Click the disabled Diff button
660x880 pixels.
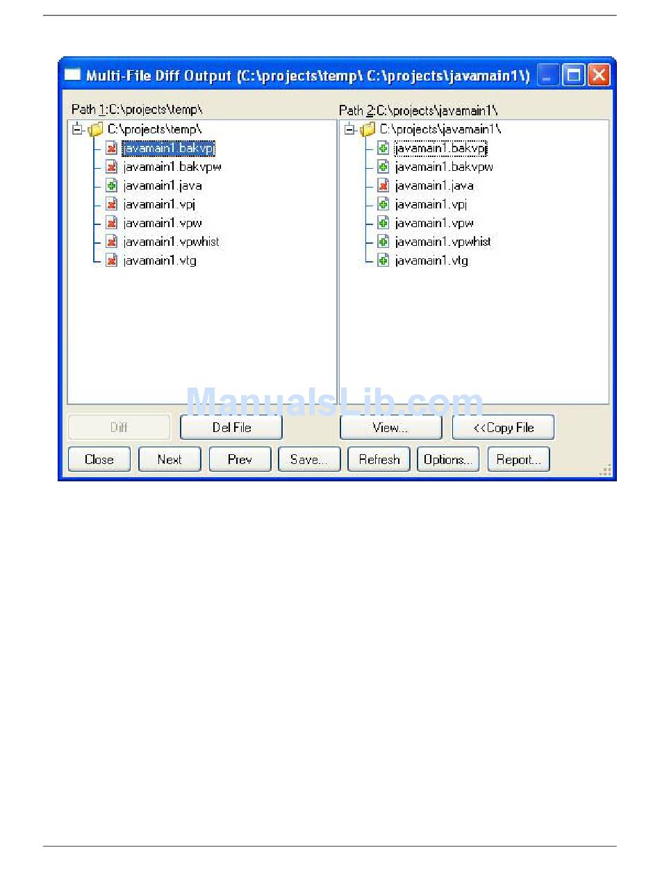(119, 427)
